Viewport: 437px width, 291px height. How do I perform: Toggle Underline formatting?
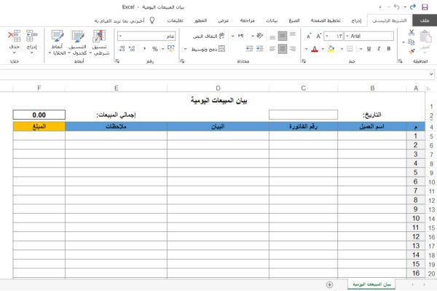click(369, 49)
